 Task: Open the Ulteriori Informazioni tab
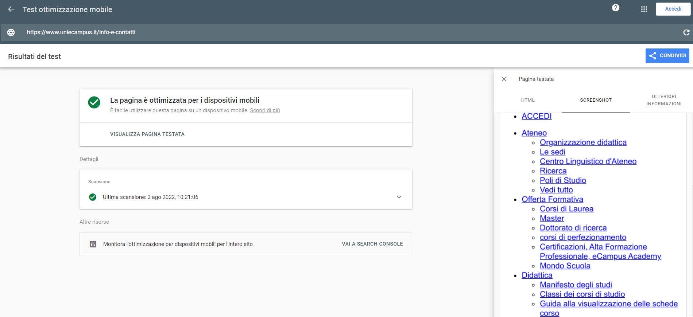tap(664, 100)
